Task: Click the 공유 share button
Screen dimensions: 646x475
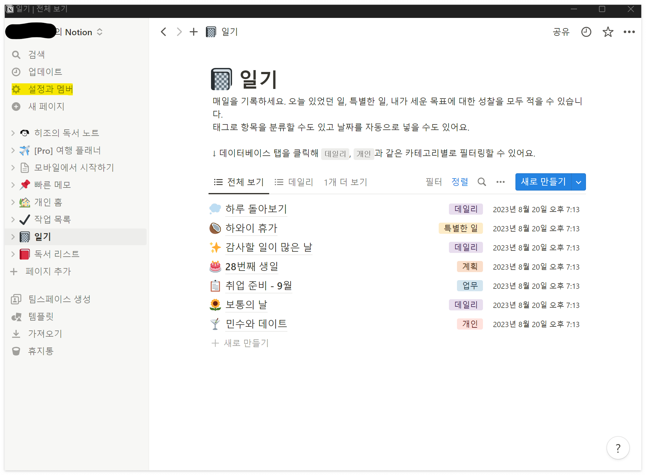Action: click(561, 32)
